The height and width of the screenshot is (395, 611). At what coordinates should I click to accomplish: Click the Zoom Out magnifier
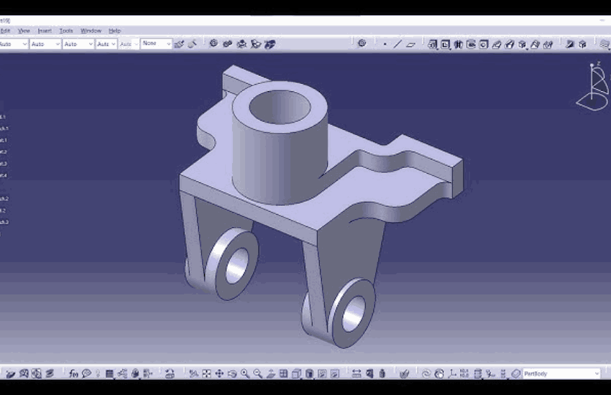pos(257,373)
